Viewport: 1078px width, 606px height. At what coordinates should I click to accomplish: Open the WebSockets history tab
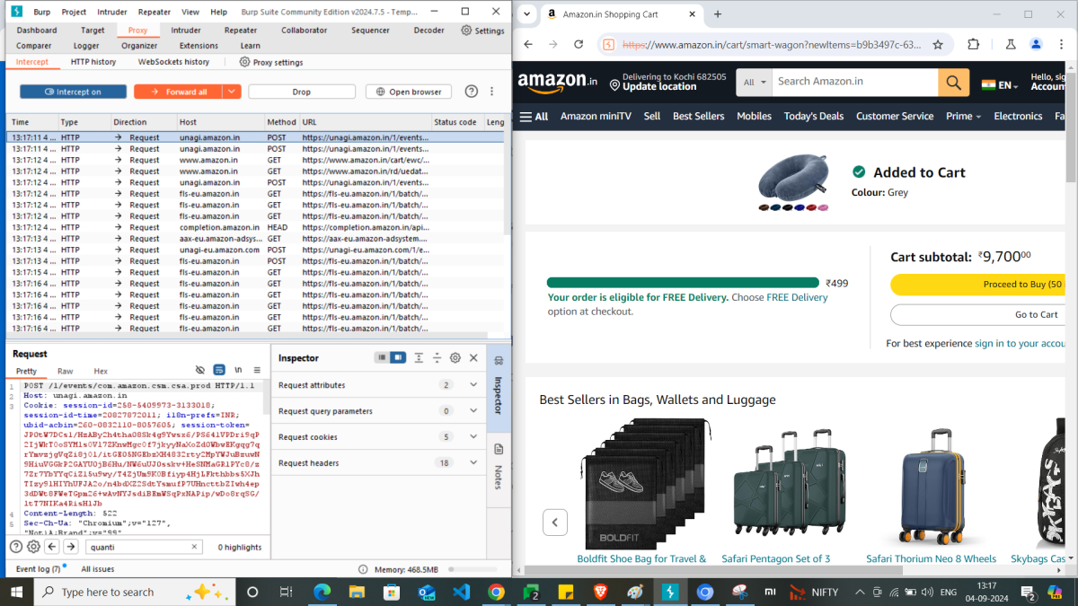click(x=173, y=62)
